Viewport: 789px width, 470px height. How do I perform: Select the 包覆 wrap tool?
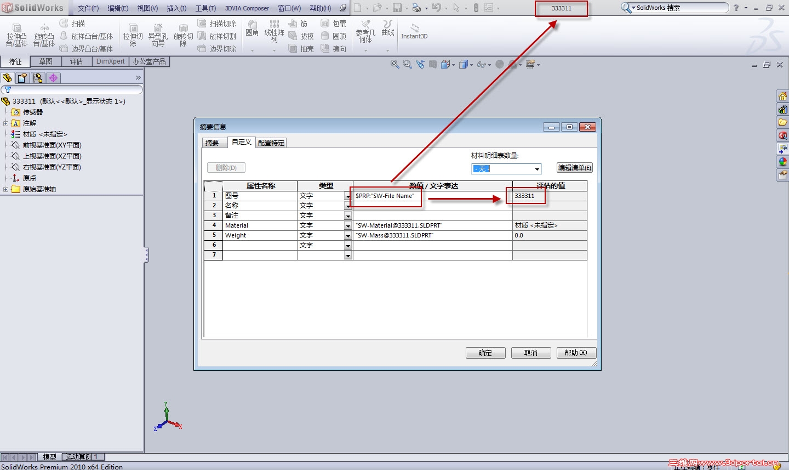tap(334, 24)
